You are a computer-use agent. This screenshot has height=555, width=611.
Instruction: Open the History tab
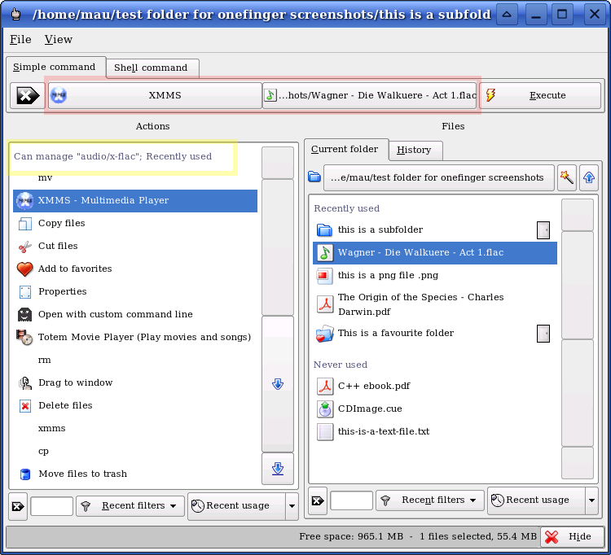click(x=414, y=151)
